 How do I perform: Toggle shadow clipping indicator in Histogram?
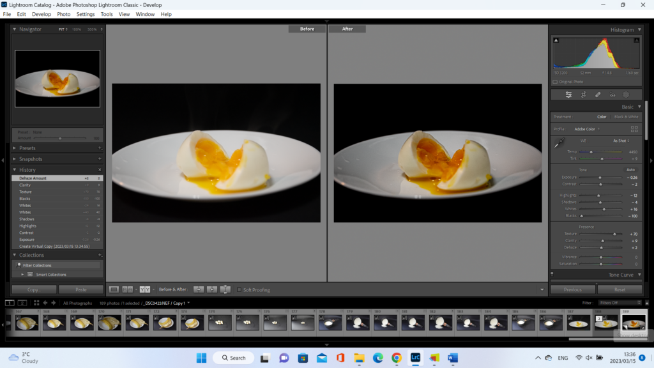556,40
